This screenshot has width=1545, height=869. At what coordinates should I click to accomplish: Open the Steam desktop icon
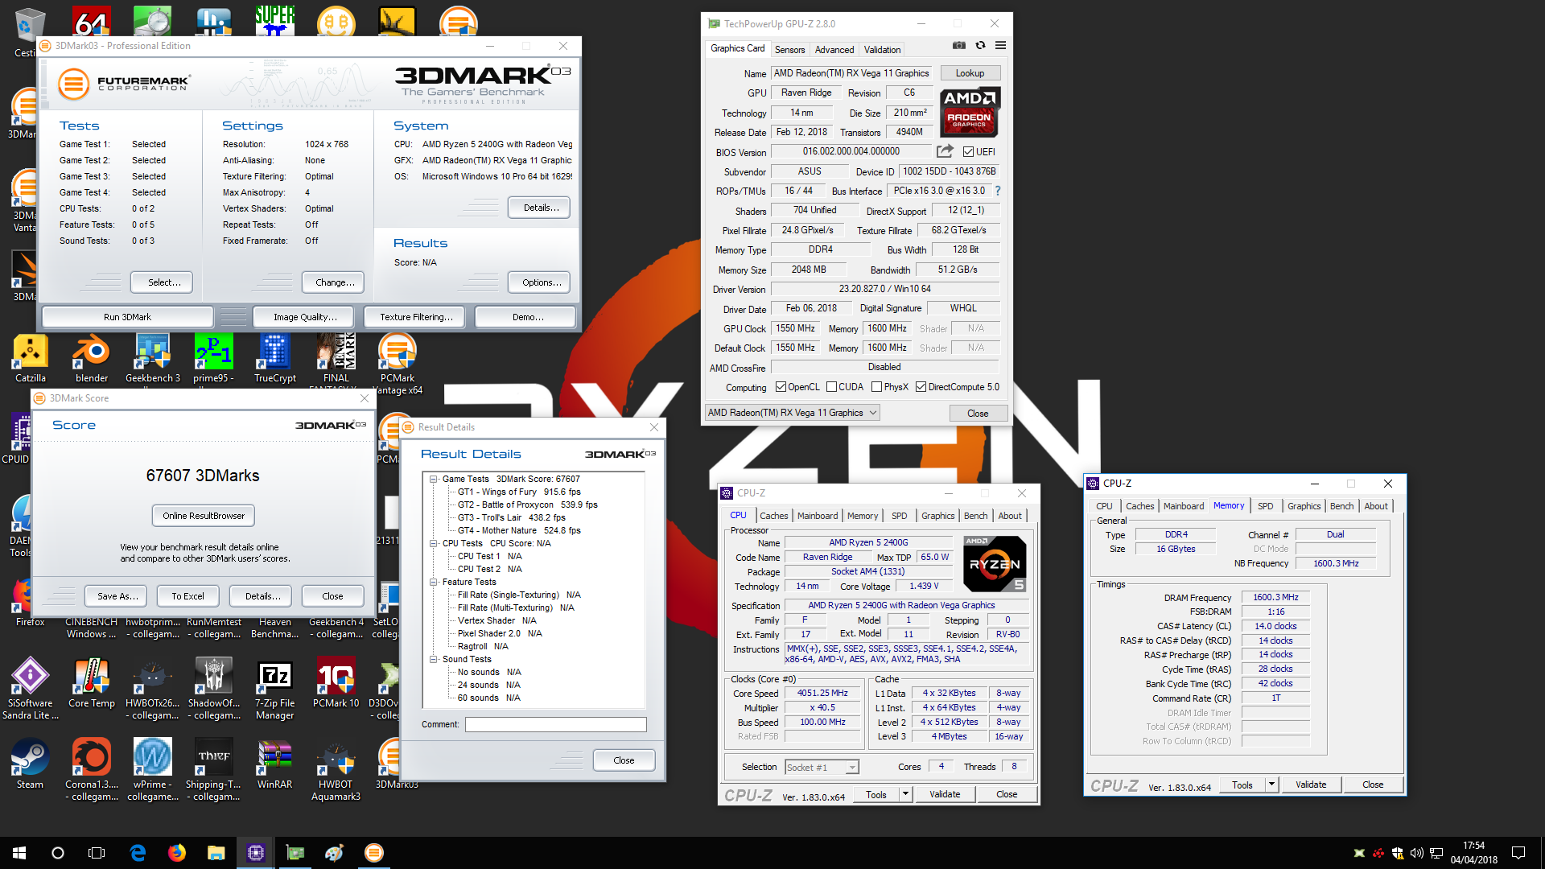[x=31, y=764]
